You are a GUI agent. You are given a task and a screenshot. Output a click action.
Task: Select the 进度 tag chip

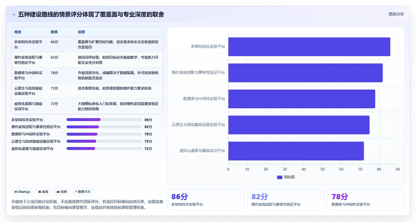(x=62, y=192)
